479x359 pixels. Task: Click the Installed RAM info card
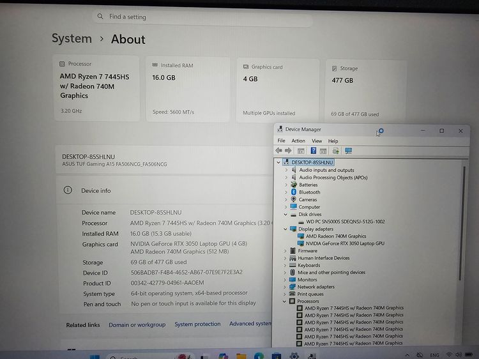pos(188,89)
